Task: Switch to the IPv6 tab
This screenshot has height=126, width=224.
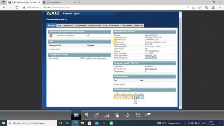Action: 59,26
